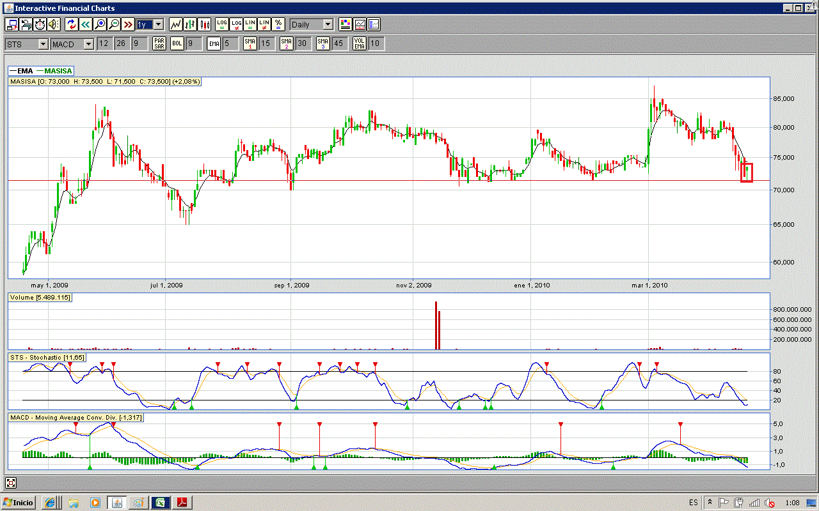Toggle the BOL Bollinger bands indicator
This screenshot has width=819, height=511.
click(x=177, y=43)
